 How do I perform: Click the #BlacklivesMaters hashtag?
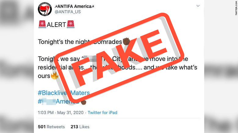click(x=64, y=93)
